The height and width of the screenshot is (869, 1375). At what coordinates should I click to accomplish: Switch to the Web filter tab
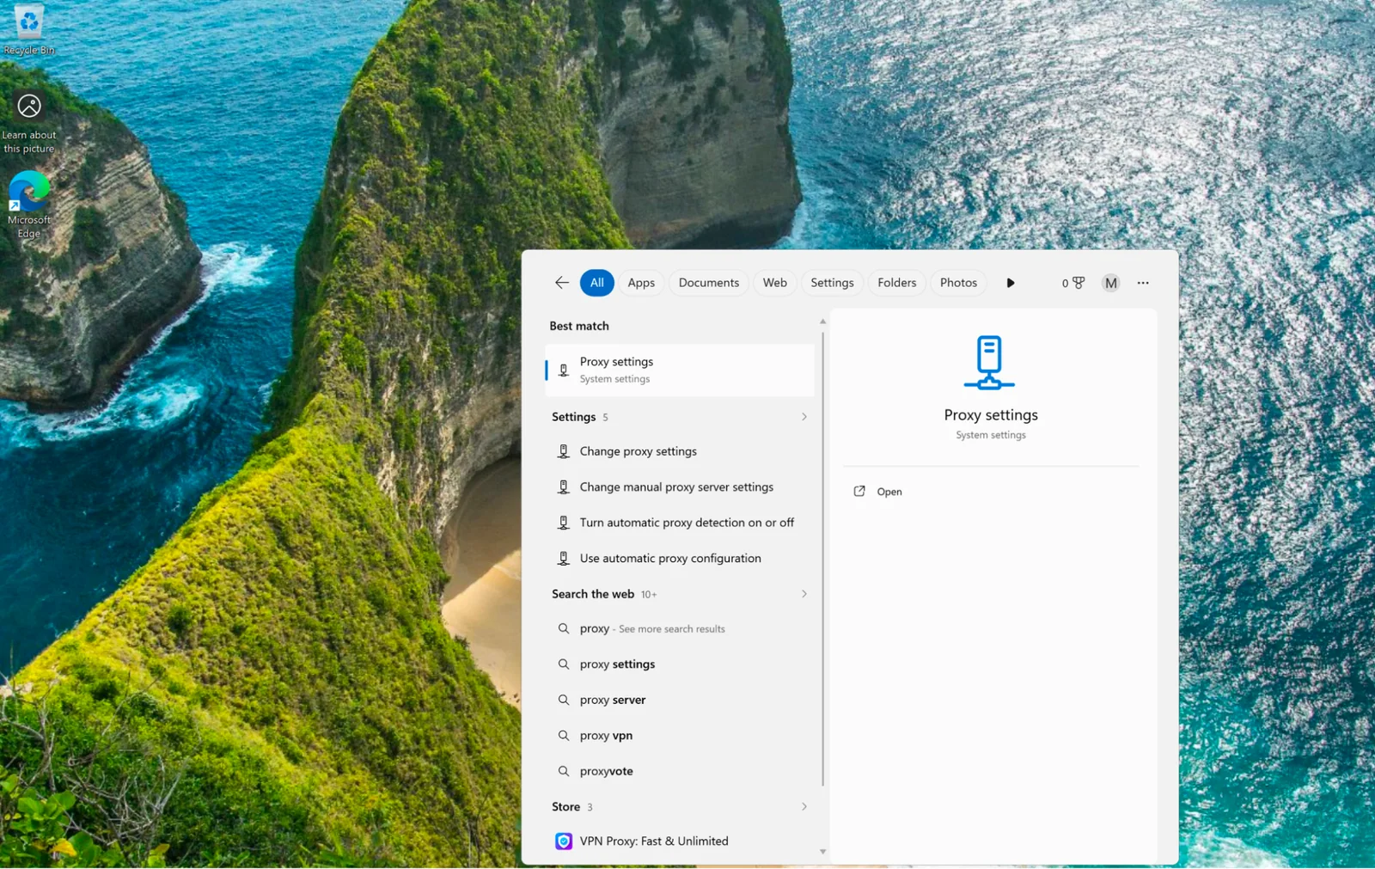click(775, 283)
